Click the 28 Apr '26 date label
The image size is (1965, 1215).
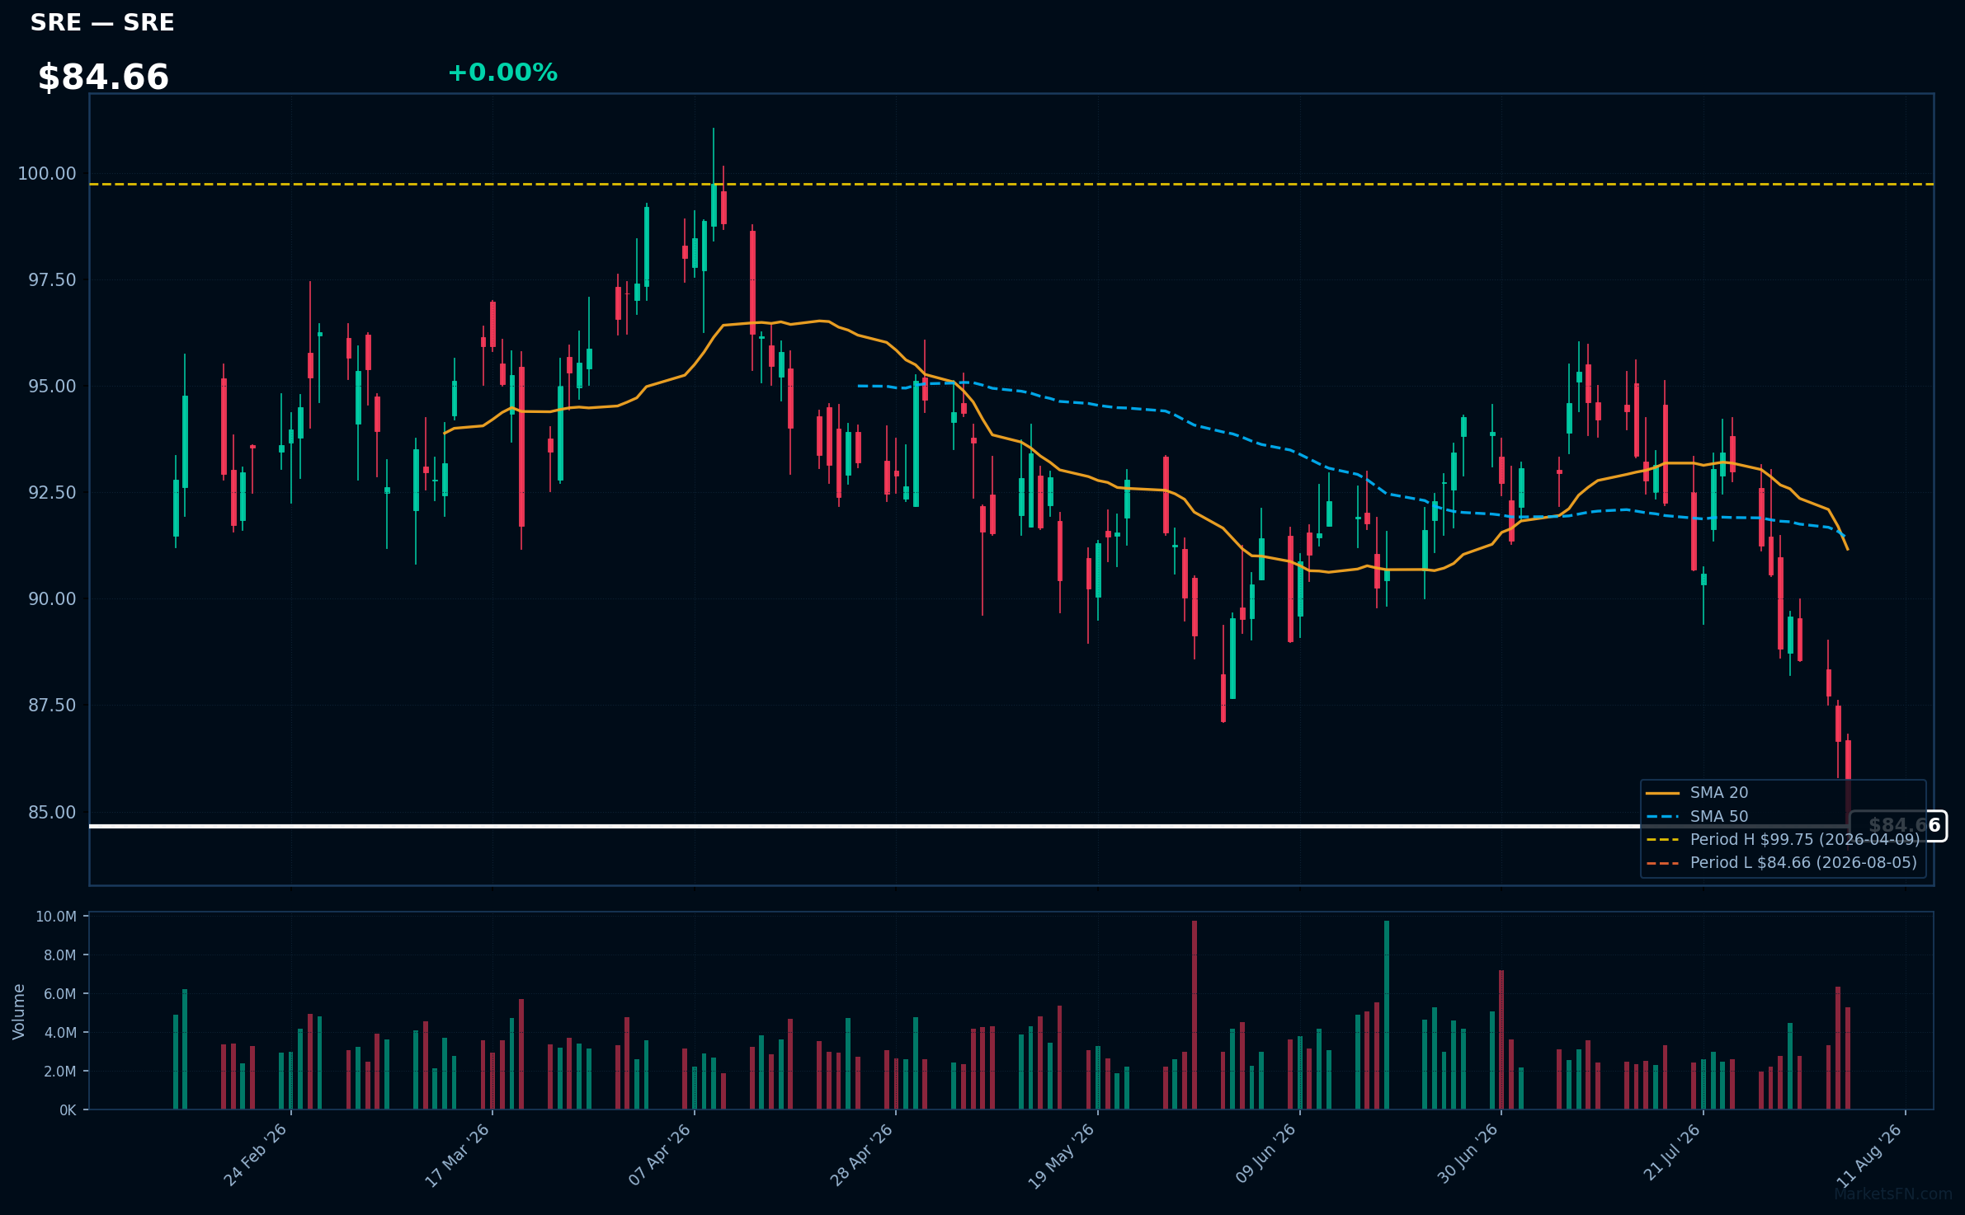click(861, 1156)
